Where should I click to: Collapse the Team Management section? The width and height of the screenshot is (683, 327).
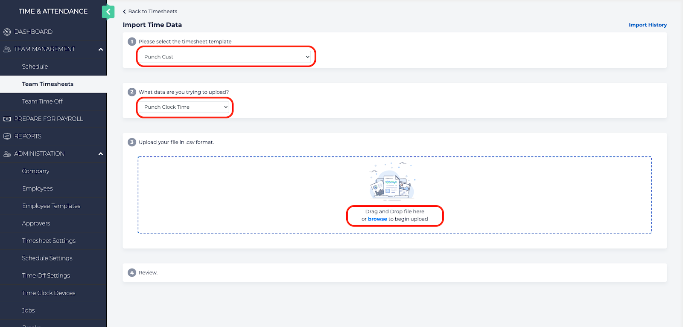[x=101, y=49]
